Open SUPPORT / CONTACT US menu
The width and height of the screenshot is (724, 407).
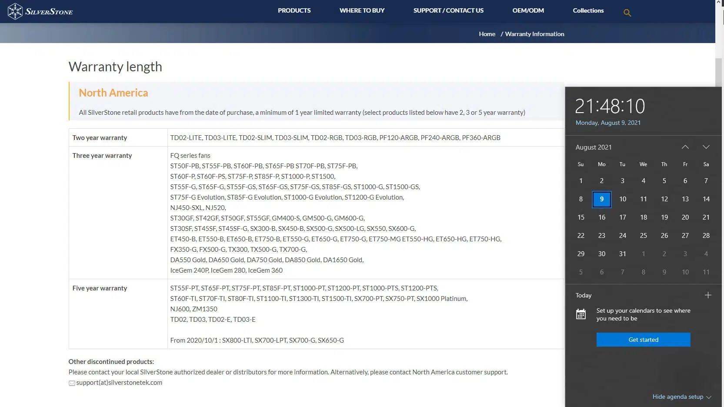click(x=448, y=10)
